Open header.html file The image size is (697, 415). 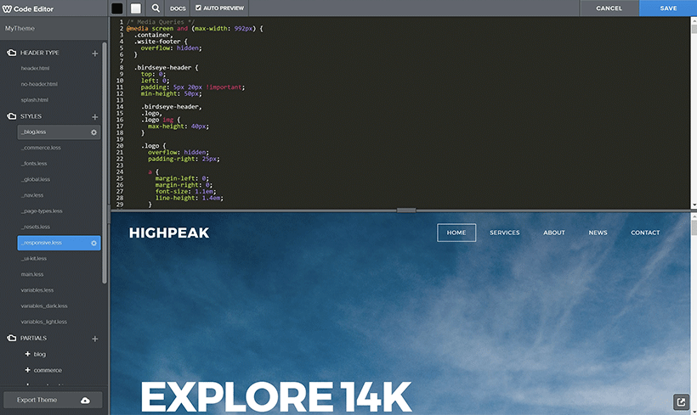(35, 69)
